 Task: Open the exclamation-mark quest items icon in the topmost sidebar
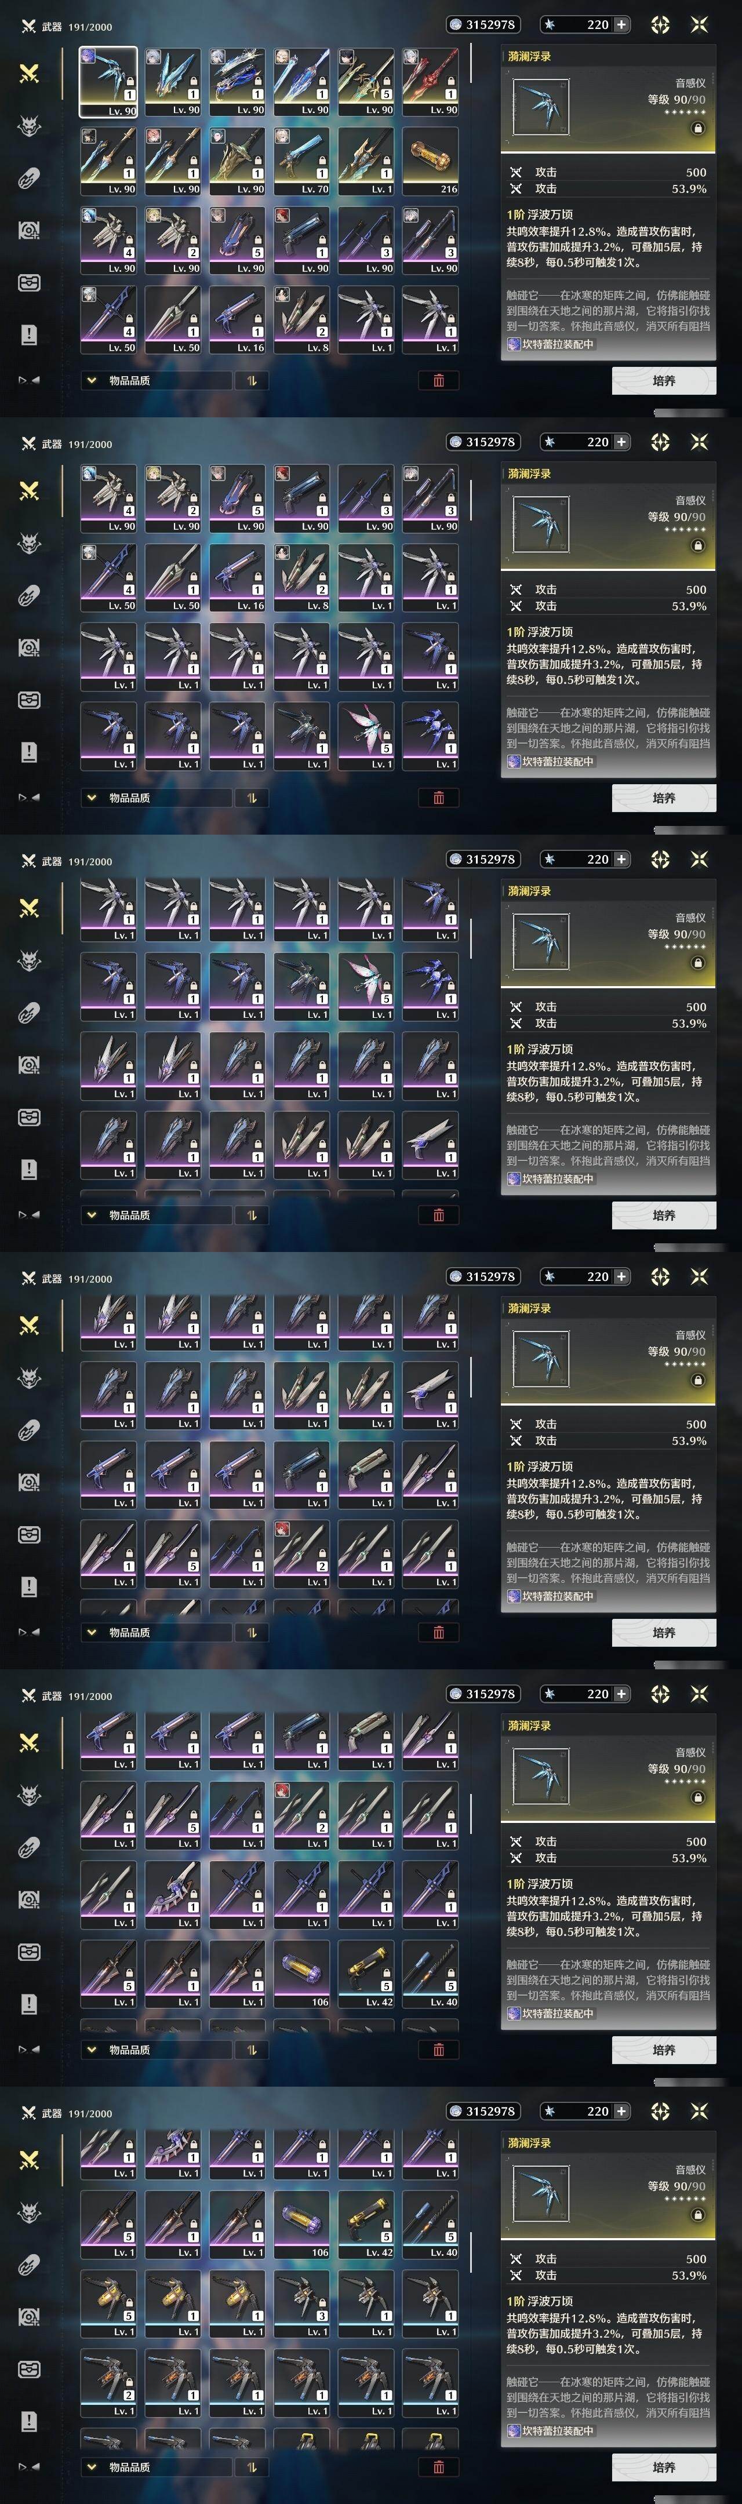(x=29, y=336)
